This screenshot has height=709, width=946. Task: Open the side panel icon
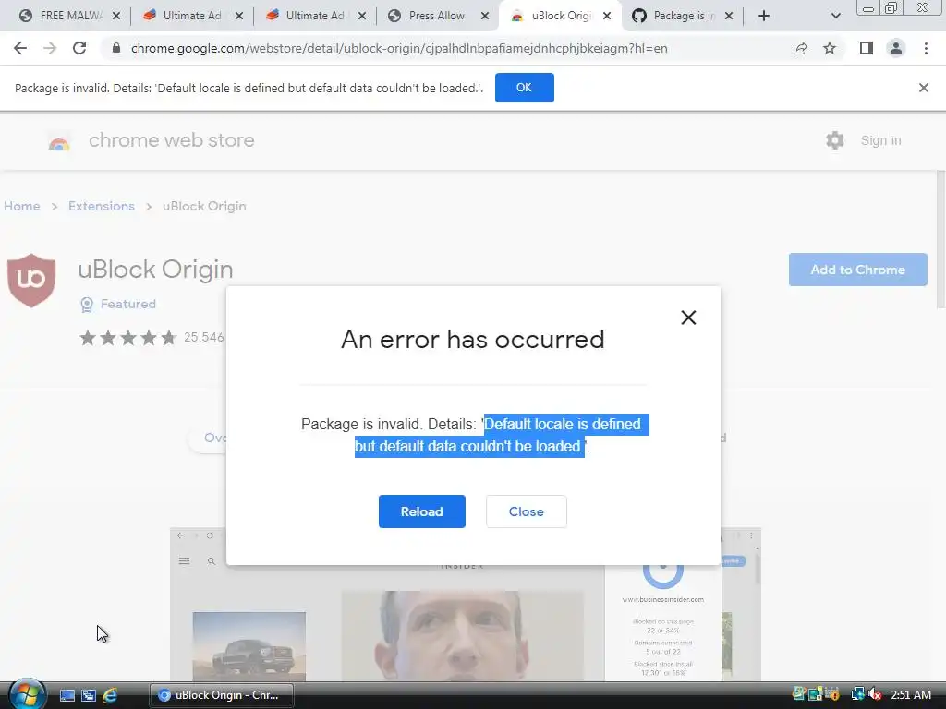pyautogui.click(x=867, y=48)
